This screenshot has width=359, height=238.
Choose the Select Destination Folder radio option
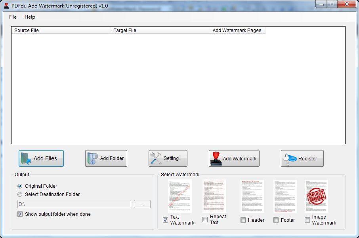20,194
